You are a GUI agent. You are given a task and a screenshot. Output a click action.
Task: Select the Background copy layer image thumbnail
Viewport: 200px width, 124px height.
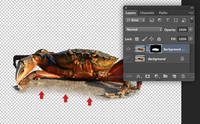[140, 49]
